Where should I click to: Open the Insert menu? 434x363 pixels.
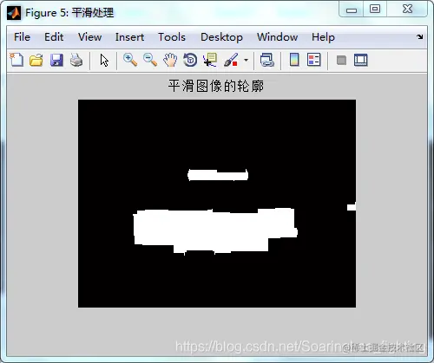[x=129, y=37]
